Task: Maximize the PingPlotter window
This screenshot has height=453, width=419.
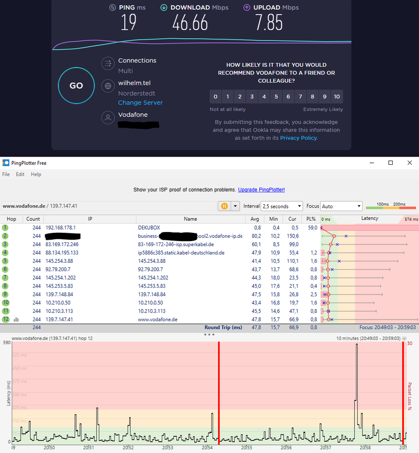Action: click(390, 163)
